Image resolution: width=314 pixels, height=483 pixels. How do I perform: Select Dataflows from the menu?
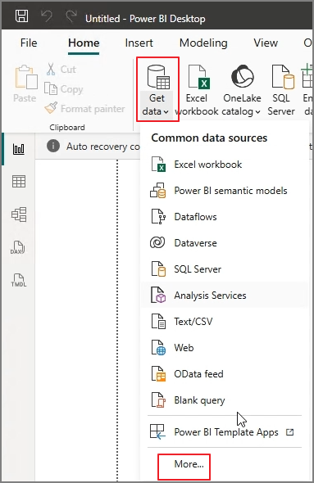click(x=225, y=217)
